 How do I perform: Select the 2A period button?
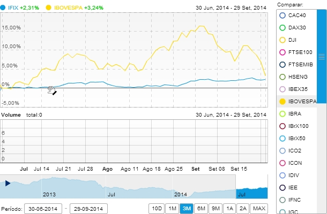pos(243,208)
